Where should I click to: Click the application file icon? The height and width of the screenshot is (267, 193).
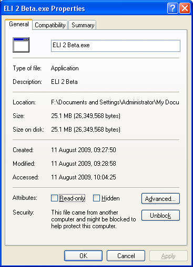[x=21, y=45]
